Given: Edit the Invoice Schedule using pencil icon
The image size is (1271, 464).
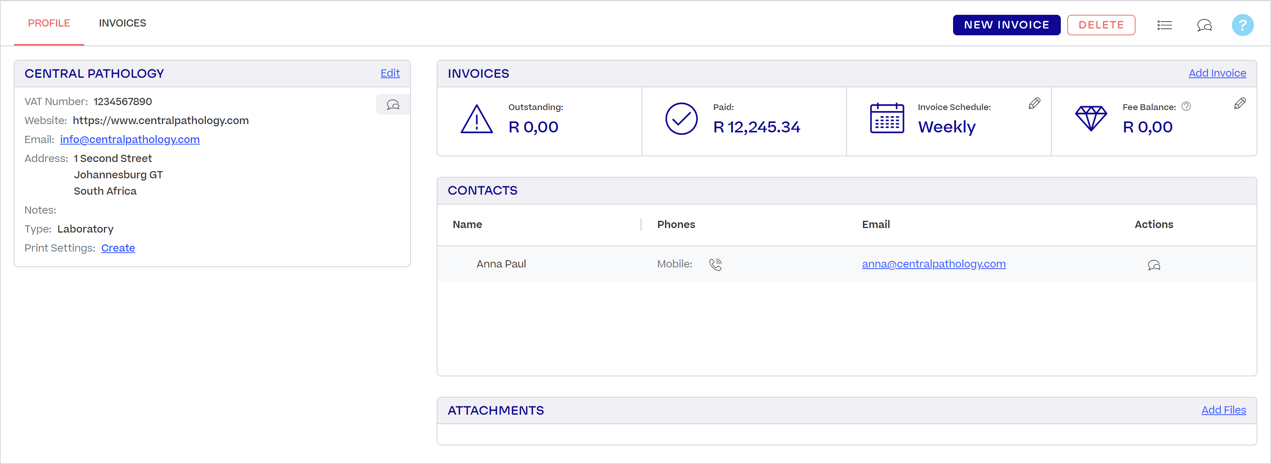Looking at the screenshot, I should coord(1034,103).
